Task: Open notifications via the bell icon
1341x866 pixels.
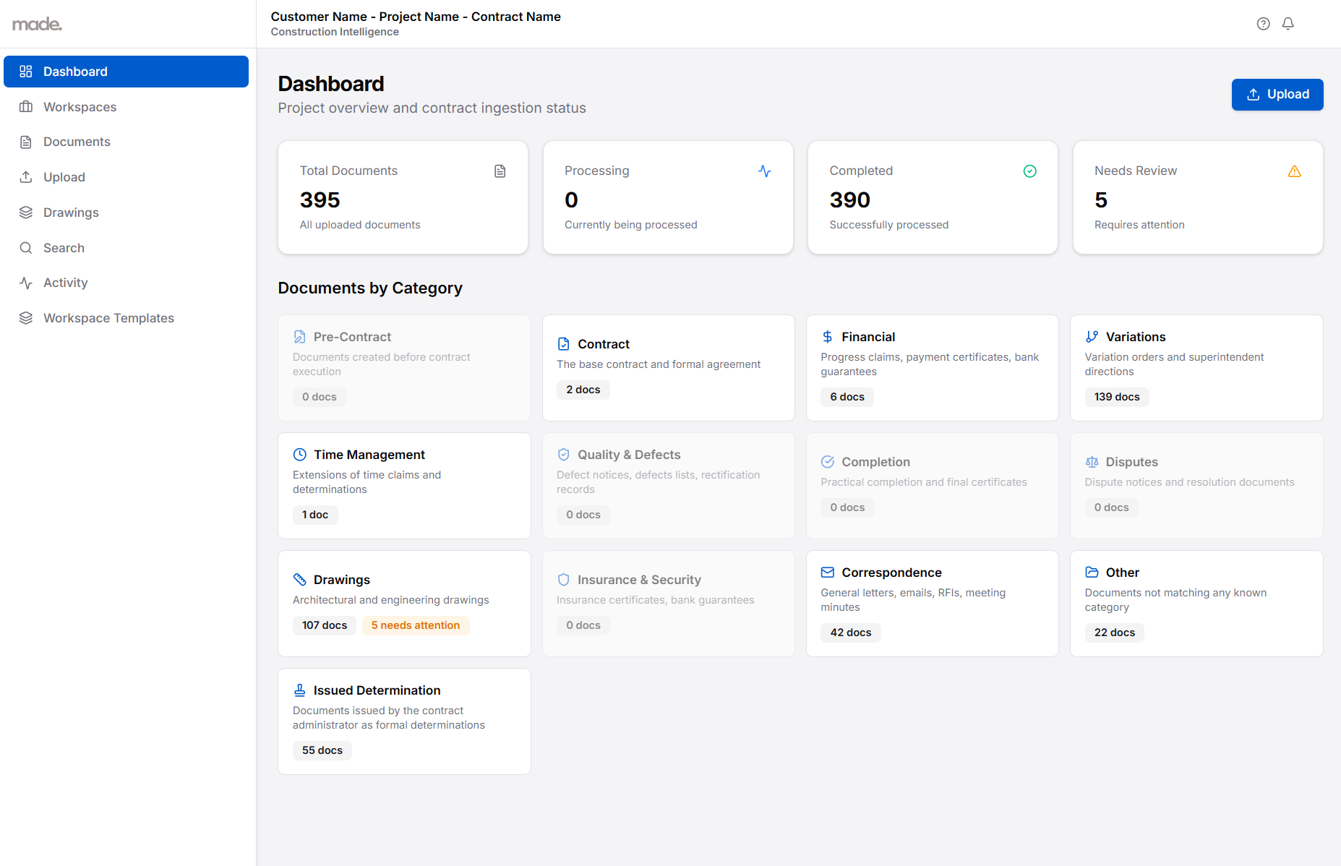Action: tap(1288, 23)
